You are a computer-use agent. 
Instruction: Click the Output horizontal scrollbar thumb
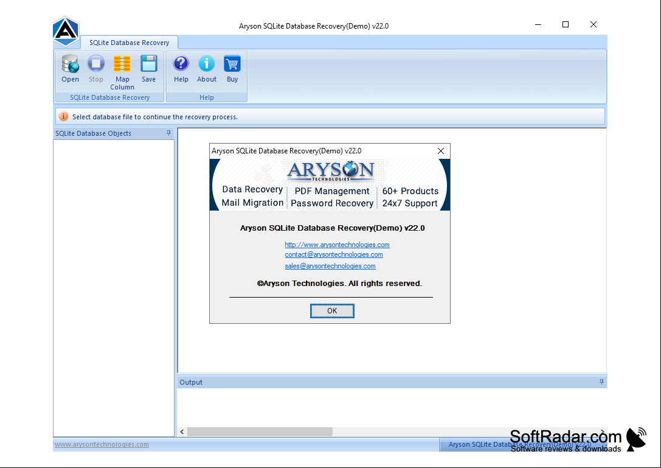(x=260, y=431)
